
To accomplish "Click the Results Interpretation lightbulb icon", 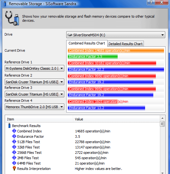I will coord(14,168).
